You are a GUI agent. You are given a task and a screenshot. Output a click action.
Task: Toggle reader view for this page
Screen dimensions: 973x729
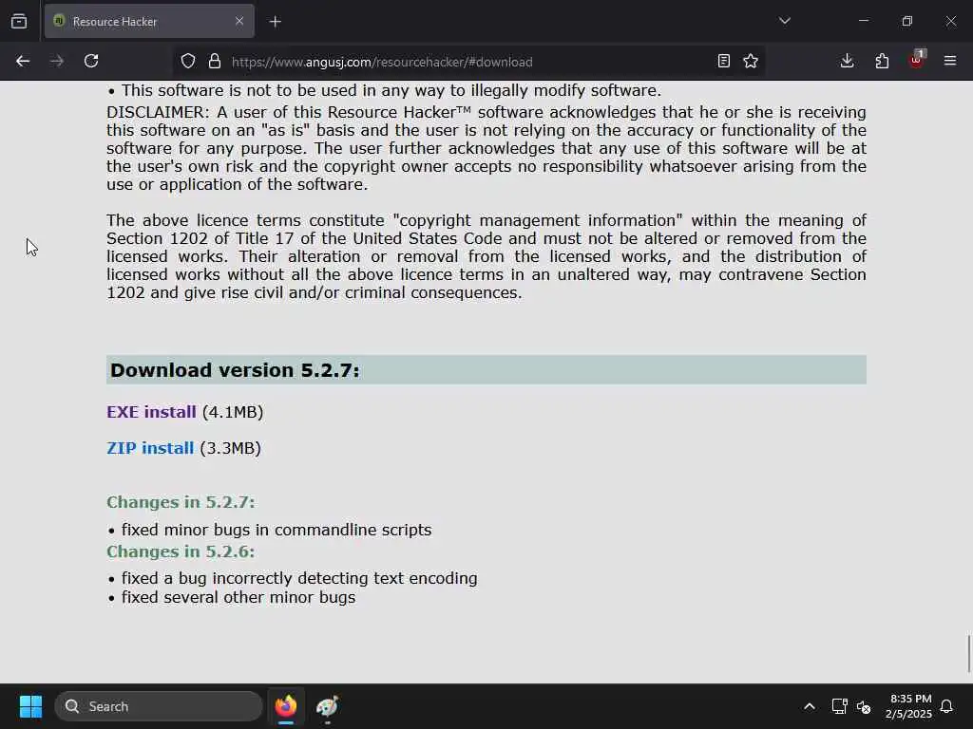[x=723, y=62]
